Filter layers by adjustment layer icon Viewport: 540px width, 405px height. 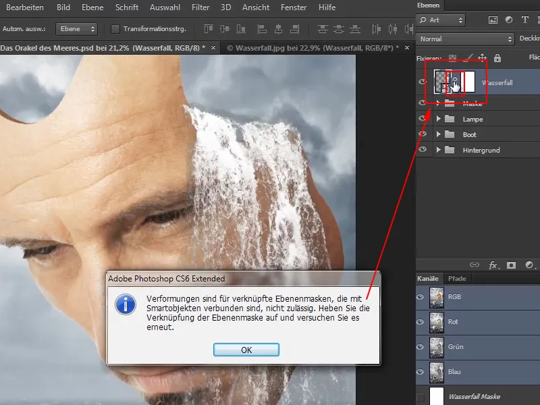click(x=509, y=20)
